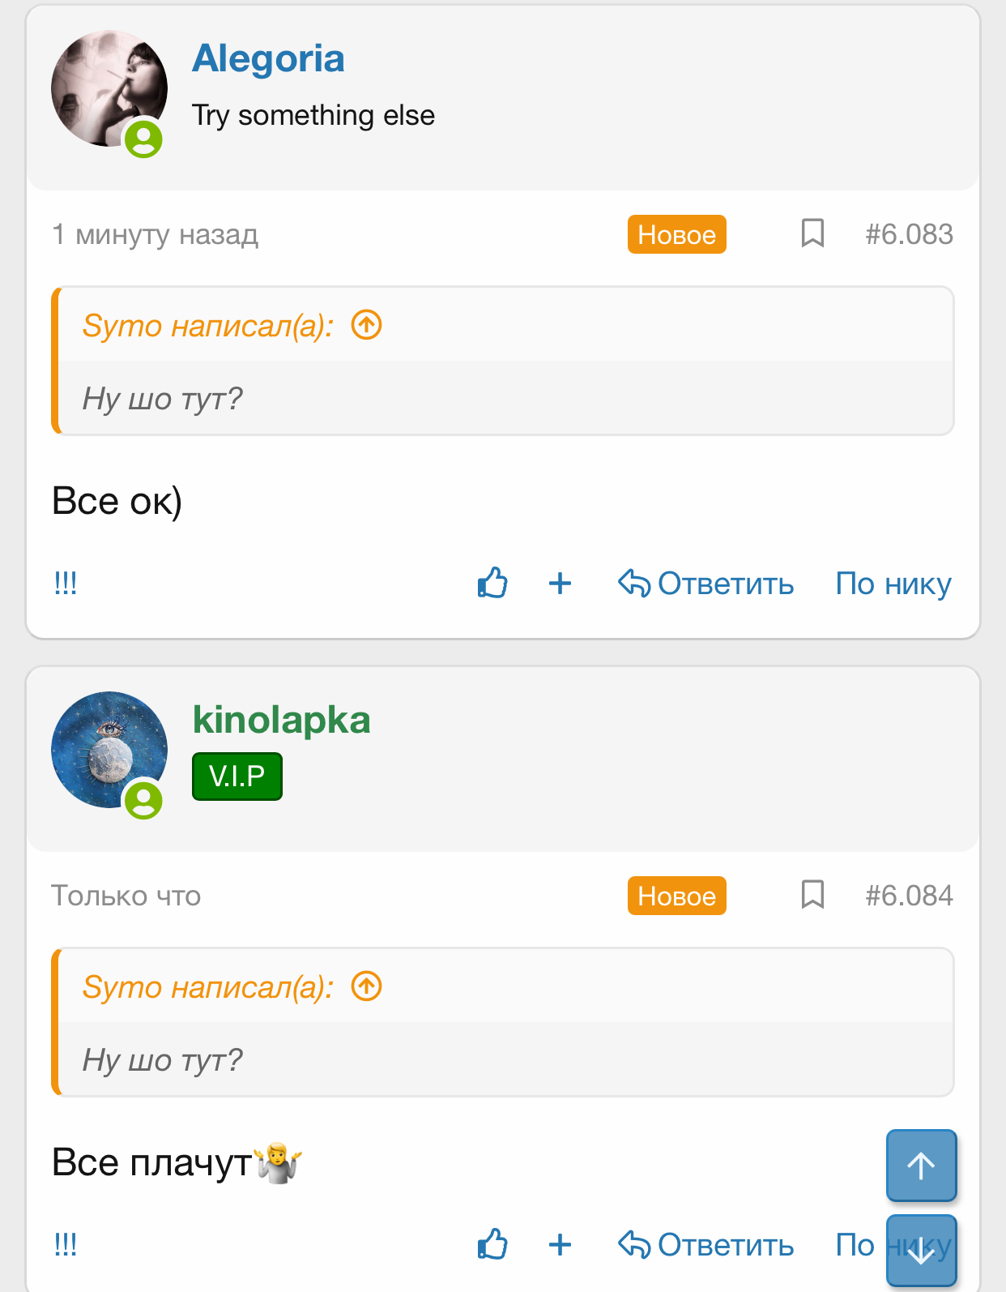Bookmark post #6.083

812,233
